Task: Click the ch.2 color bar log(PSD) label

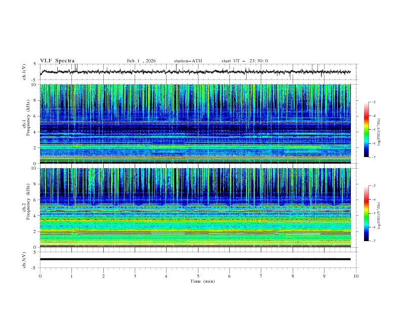Action: click(379, 216)
